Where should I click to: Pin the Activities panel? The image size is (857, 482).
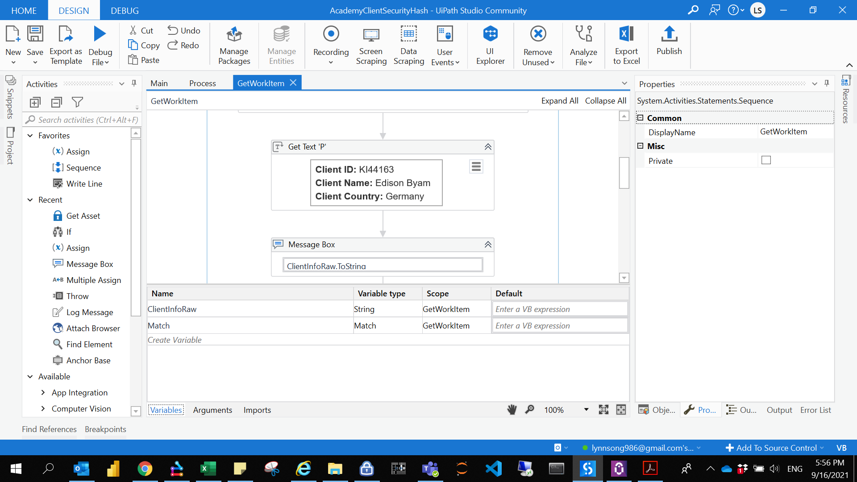pos(134,83)
